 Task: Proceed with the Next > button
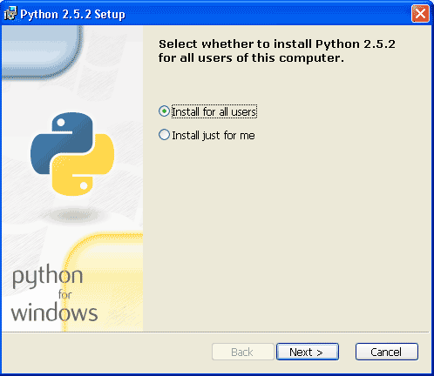pos(308,352)
